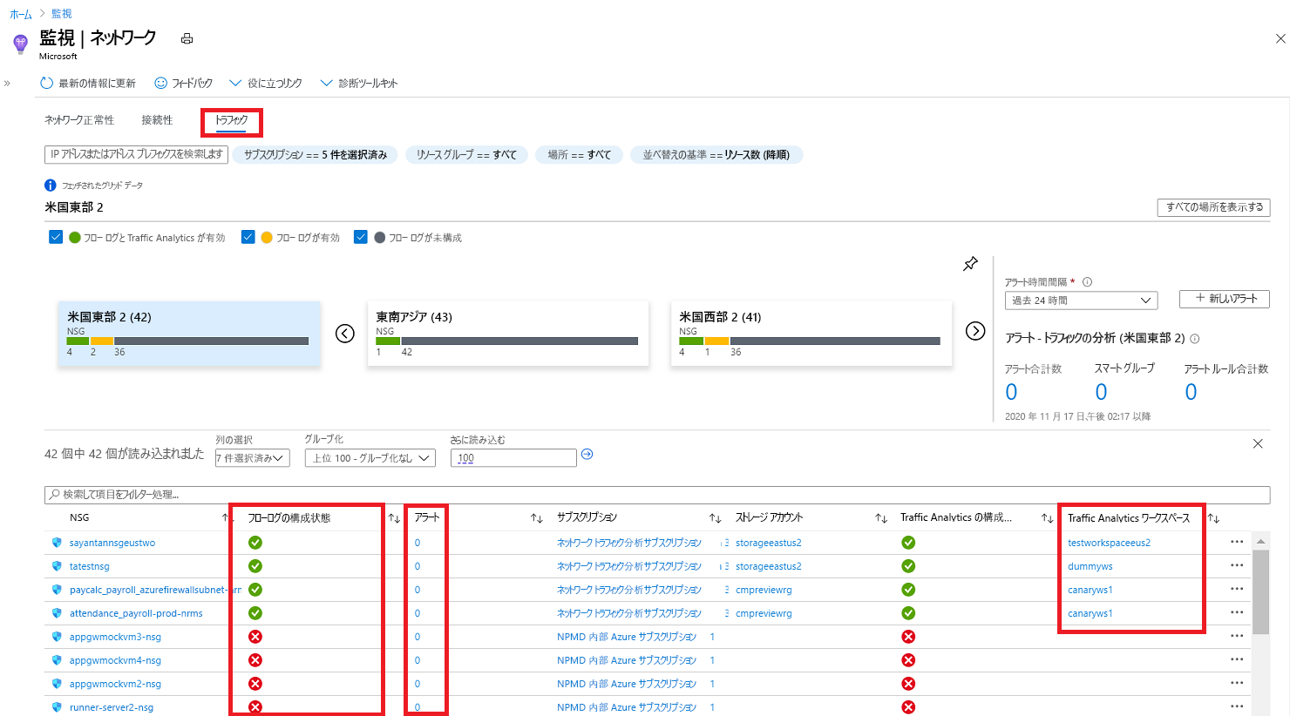Viewport: 1290px width, 716px height.
Task: Open 列の選択 dropdown
Action: coord(252,458)
